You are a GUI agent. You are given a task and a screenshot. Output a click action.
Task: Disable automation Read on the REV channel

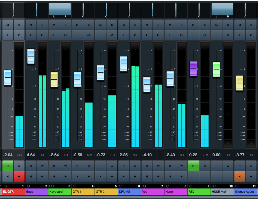(193, 166)
